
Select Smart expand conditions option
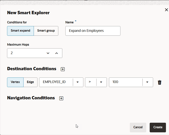click(x=20, y=31)
